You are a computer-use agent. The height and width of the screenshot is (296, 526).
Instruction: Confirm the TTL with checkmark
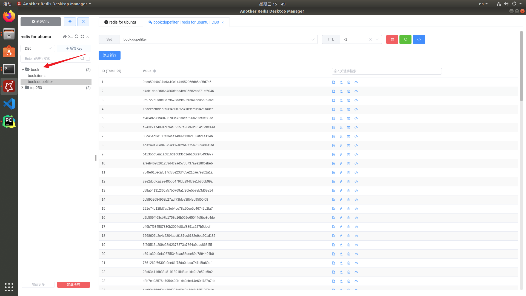click(x=377, y=39)
